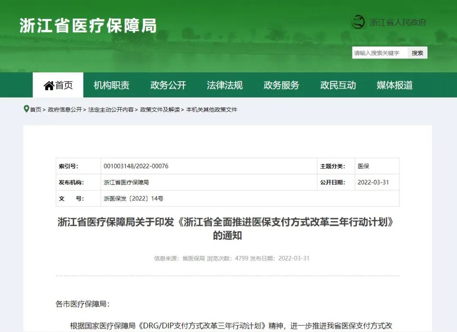
Task: Select document number 浙医保发〔2022〕14号
Action: coord(133,198)
